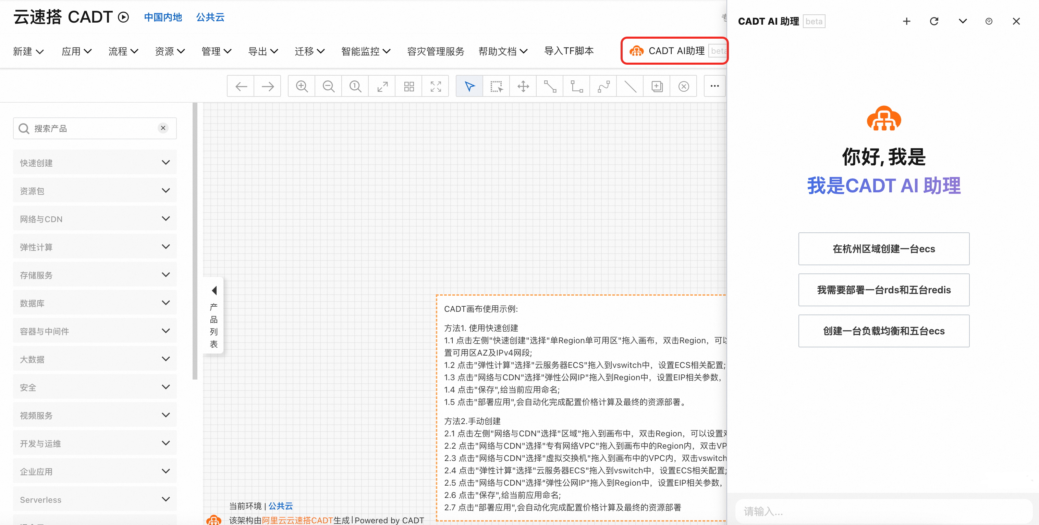The image size is (1039, 525).
Task: Open the more options ellipsis menu
Action: 714,86
